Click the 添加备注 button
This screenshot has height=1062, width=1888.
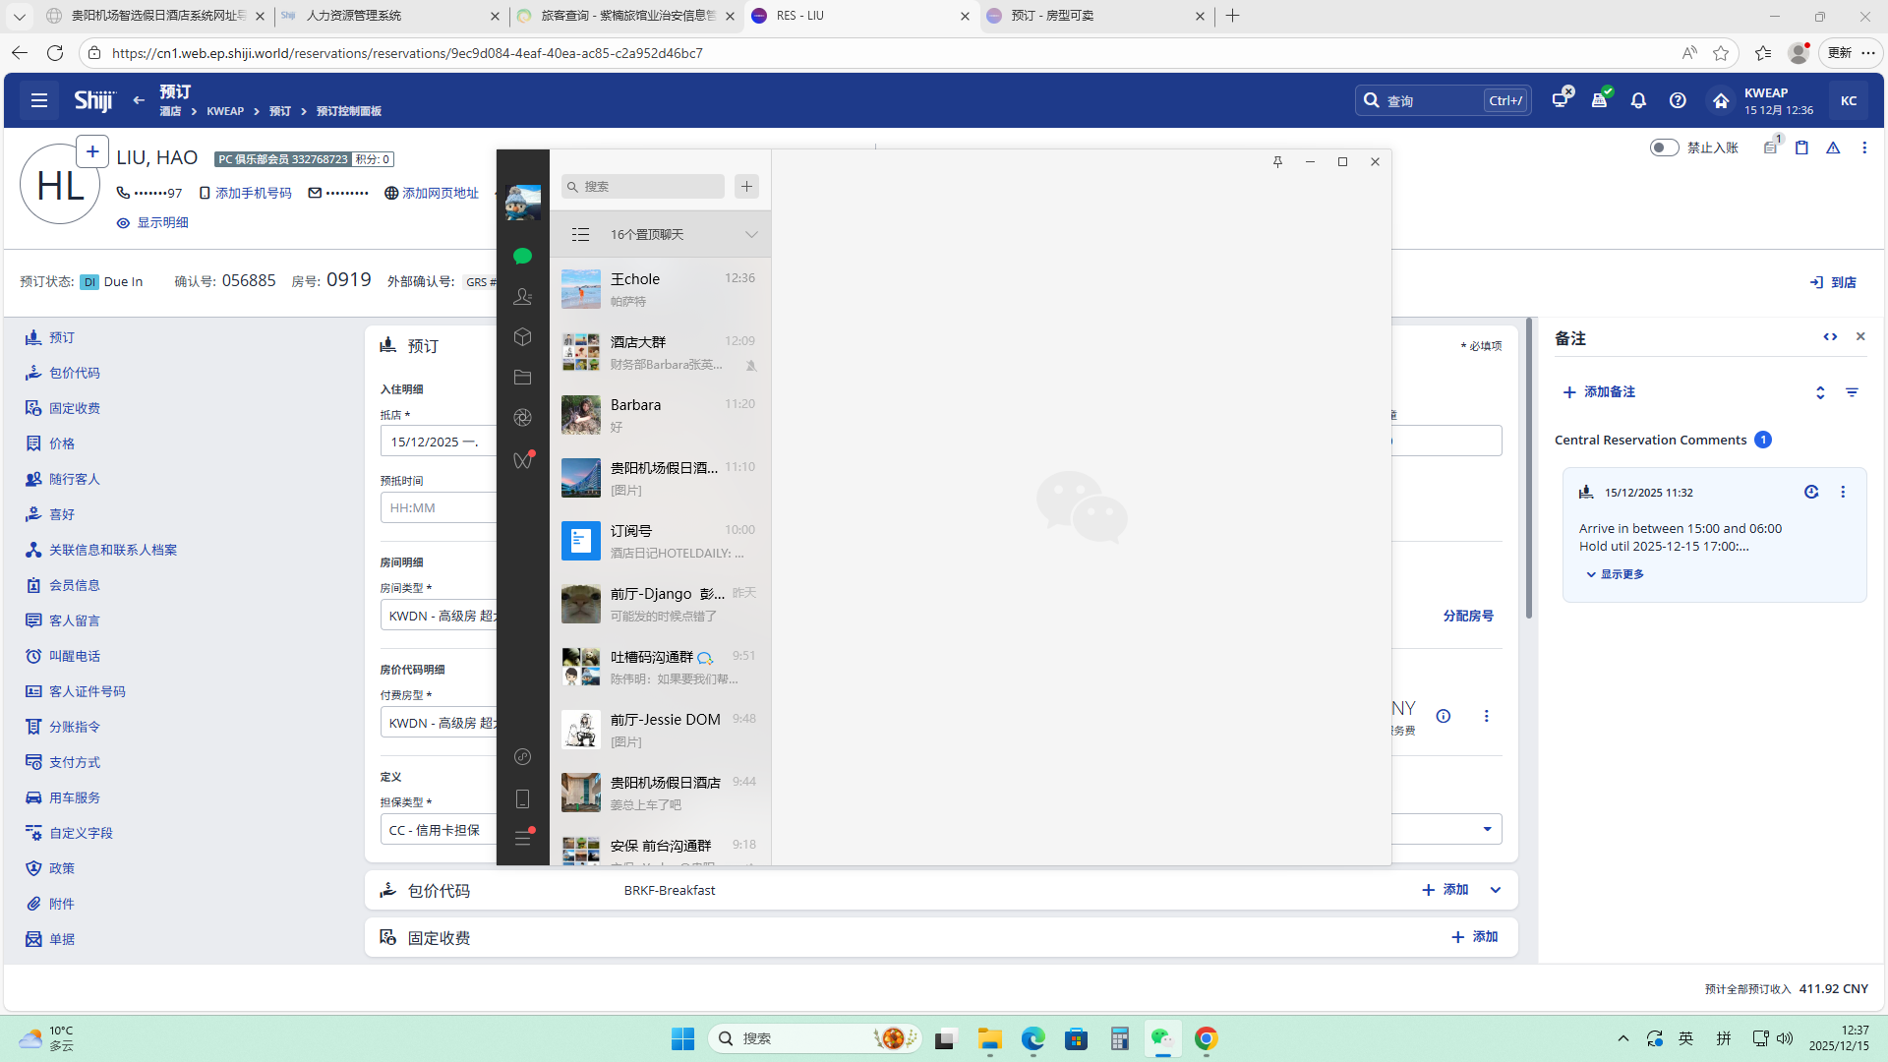tap(1599, 391)
